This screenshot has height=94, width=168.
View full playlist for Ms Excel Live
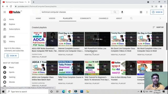point(118,55)
